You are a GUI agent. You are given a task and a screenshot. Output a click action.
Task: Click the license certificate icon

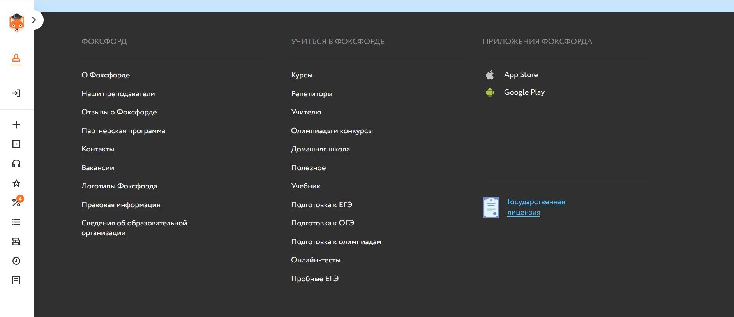(491, 207)
